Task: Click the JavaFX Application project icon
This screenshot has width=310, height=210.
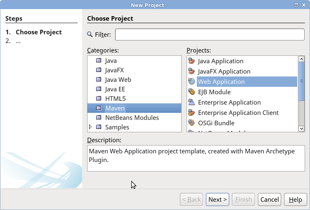Action: pos(192,72)
